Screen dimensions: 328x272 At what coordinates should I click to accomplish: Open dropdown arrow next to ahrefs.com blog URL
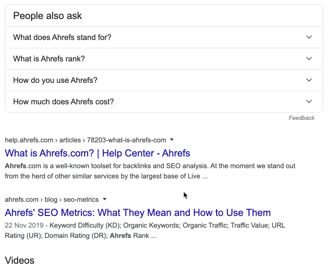pyautogui.click(x=105, y=199)
